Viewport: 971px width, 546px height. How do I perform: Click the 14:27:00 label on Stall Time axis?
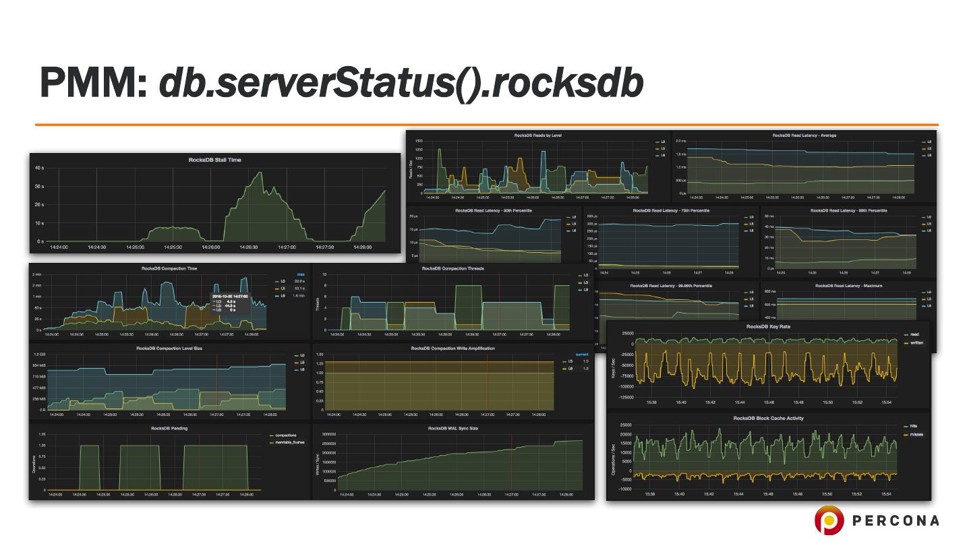pyautogui.click(x=286, y=247)
